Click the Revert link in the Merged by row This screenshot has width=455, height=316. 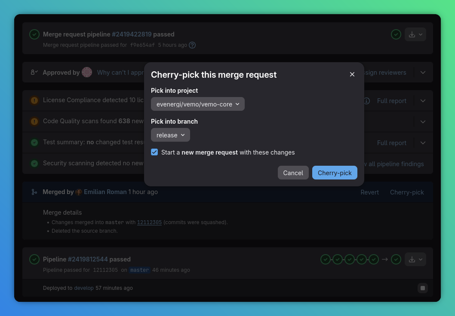(x=369, y=192)
